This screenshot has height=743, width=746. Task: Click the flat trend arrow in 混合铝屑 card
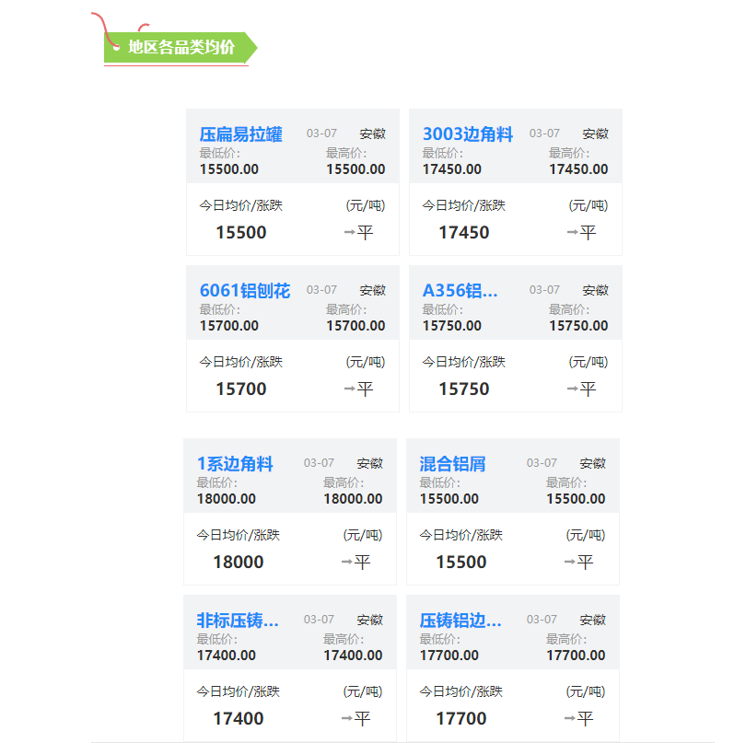pyautogui.click(x=569, y=563)
